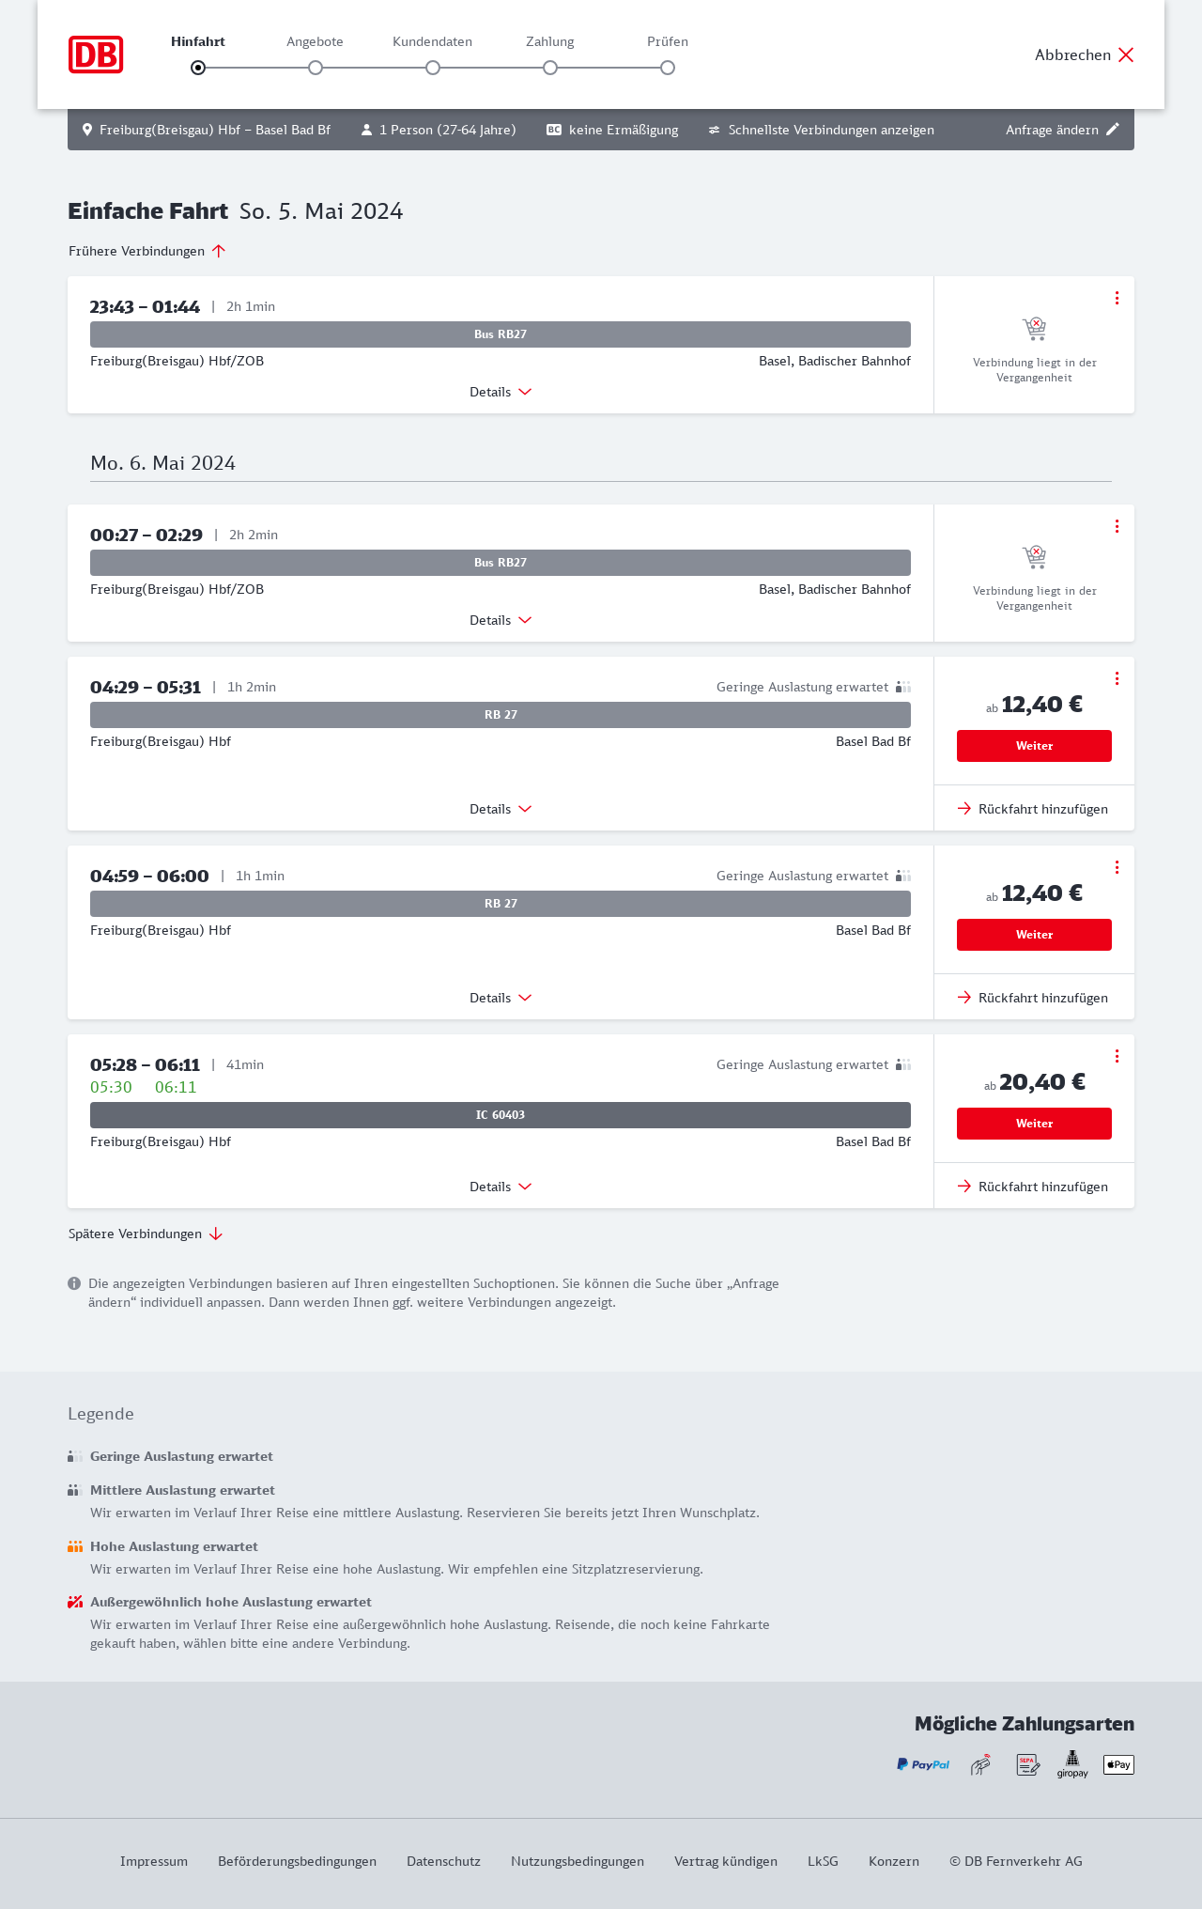Click the pencil icon next to Anfrage ändern
1202x1909 pixels.
(x=1113, y=130)
